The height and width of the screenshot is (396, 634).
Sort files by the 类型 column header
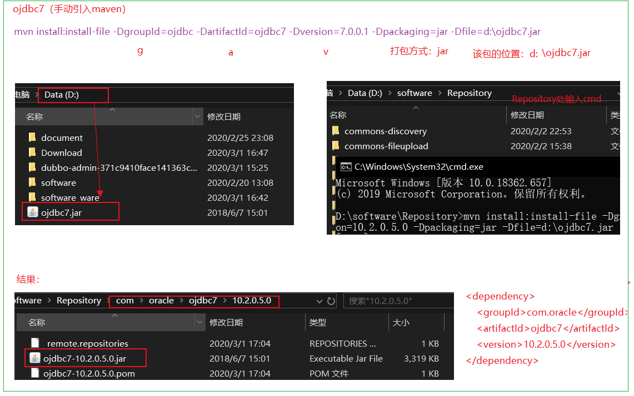tap(317, 322)
